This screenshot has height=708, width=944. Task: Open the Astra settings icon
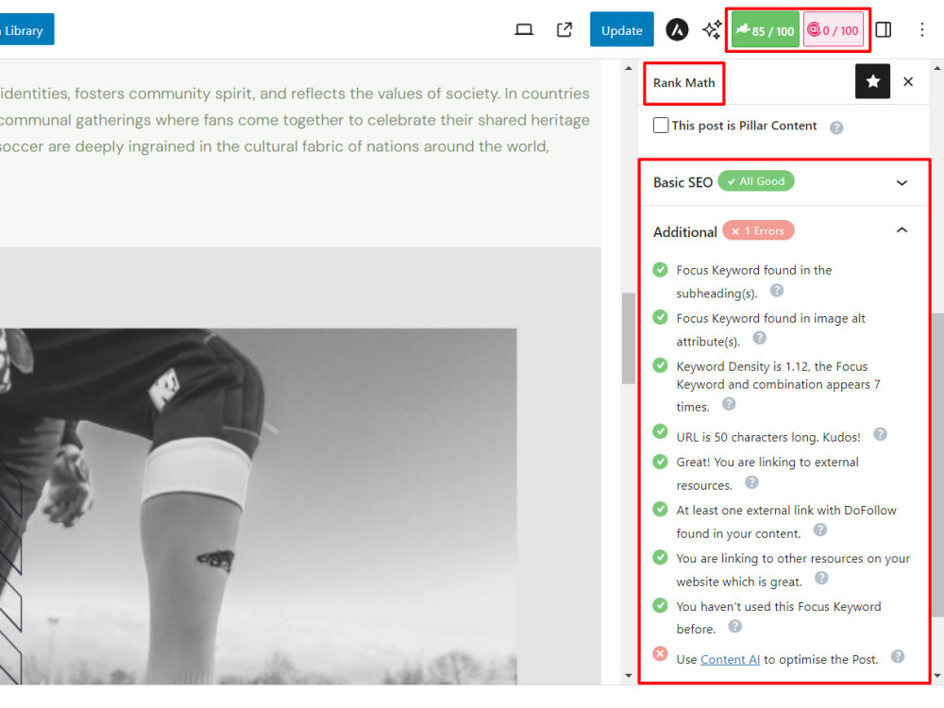click(x=677, y=29)
